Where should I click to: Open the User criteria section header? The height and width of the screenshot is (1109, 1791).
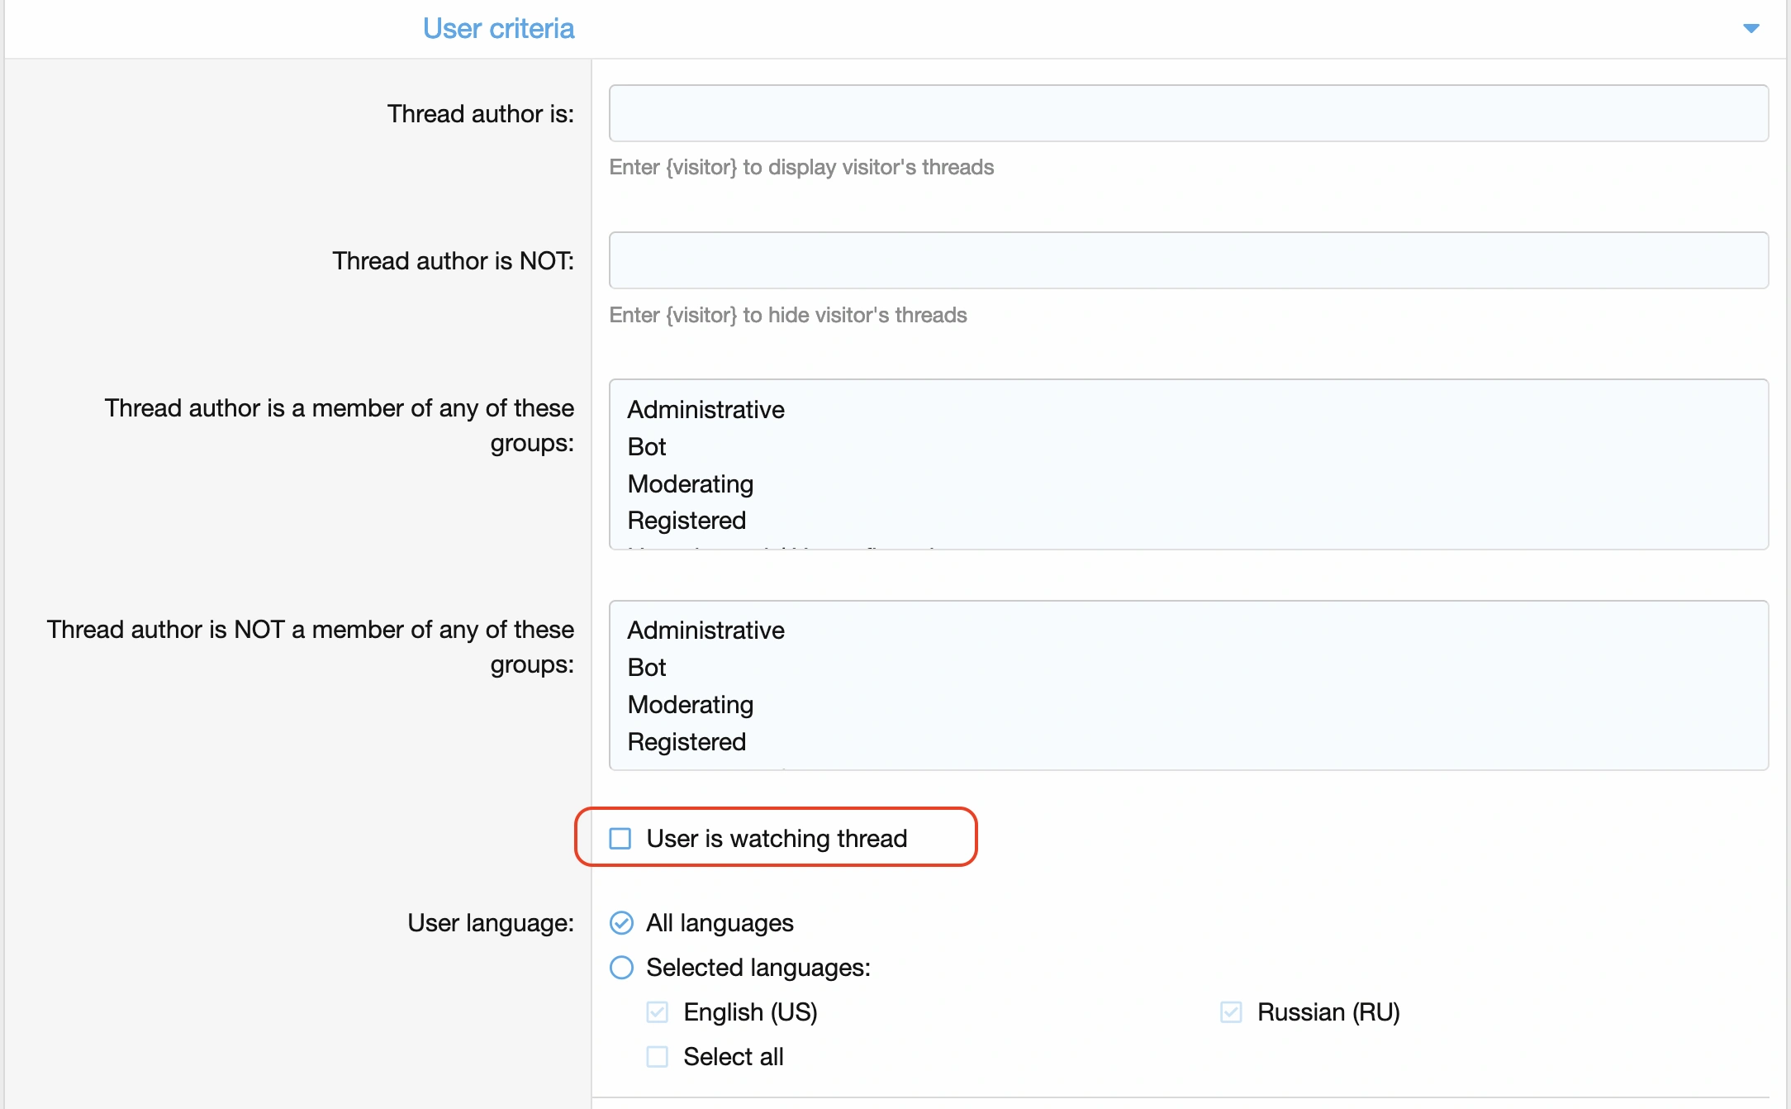(x=498, y=29)
